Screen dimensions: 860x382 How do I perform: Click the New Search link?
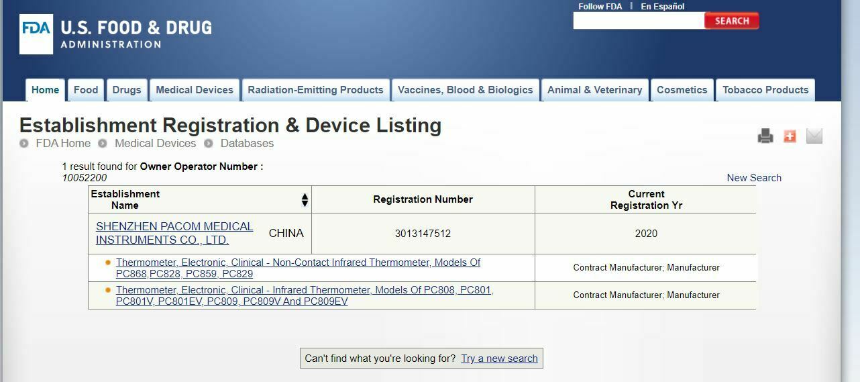pyautogui.click(x=754, y=178)
